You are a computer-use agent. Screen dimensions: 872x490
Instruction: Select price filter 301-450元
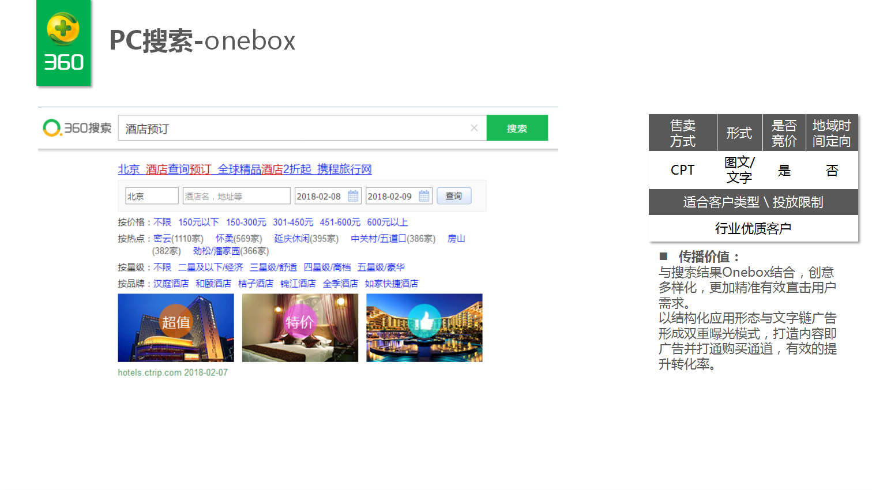pos(293,222)
